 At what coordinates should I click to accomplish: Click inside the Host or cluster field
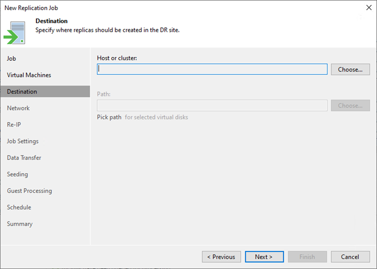point(212,69)
